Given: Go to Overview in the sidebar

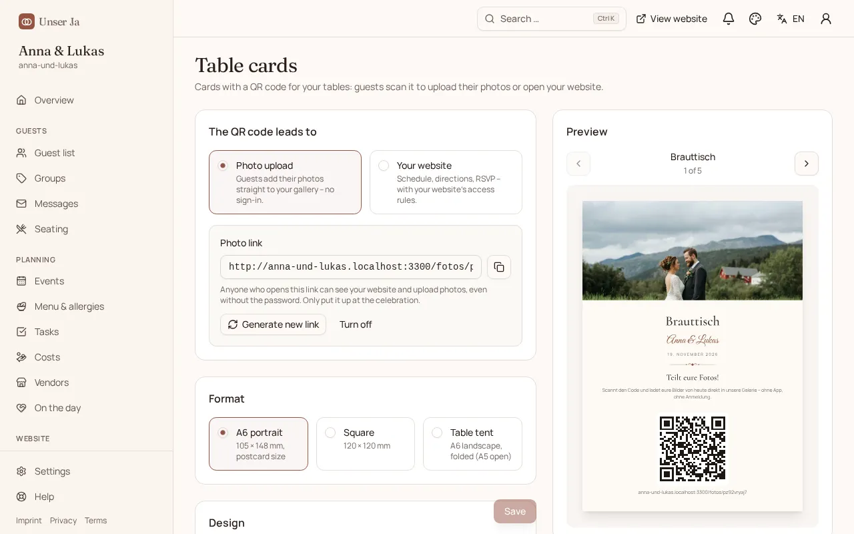Looking at the screenshot, I should click(x=87, y=100).
